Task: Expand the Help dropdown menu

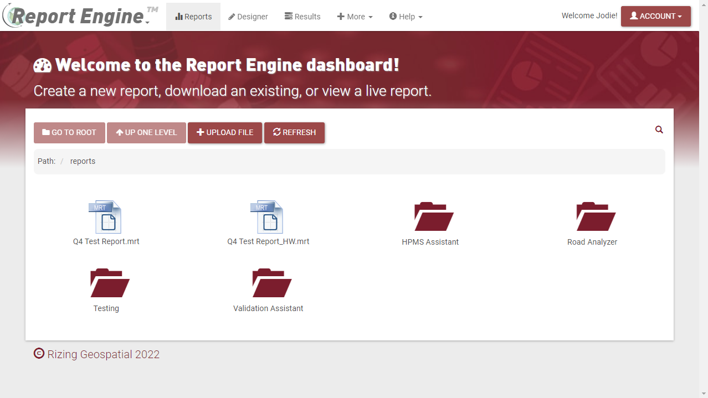Action: [x=406, y=17]
